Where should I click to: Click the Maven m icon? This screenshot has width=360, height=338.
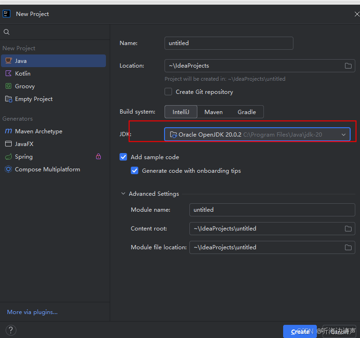8,131
